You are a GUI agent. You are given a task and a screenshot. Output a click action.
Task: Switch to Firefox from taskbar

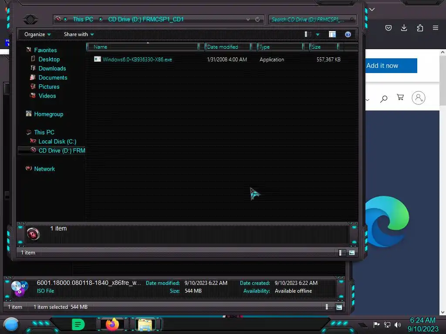click(112, 324)
